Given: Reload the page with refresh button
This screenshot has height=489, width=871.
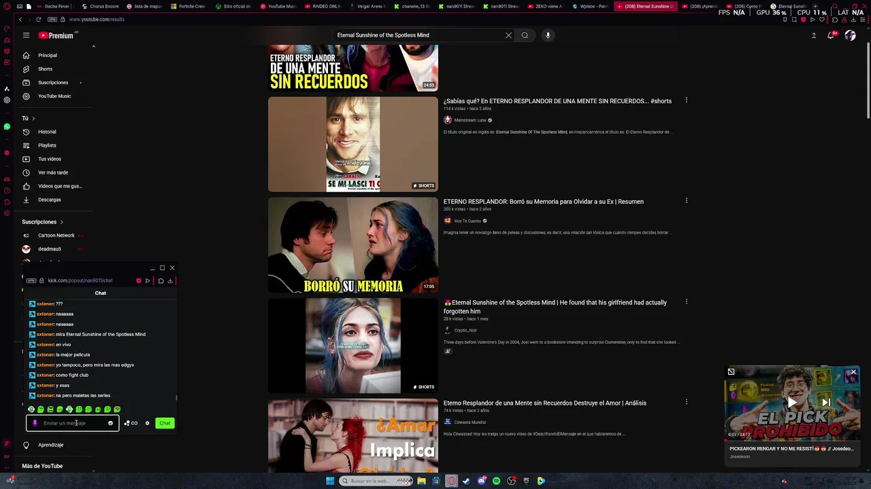Looking at the screenshot, I should 38,19.
